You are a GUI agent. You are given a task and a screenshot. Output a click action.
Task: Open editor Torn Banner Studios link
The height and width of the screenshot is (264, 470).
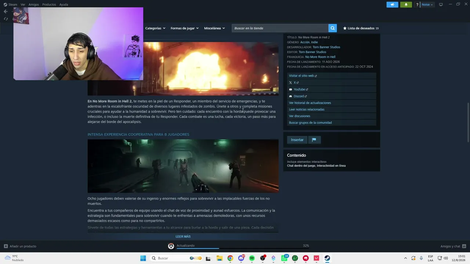[312, 52]
